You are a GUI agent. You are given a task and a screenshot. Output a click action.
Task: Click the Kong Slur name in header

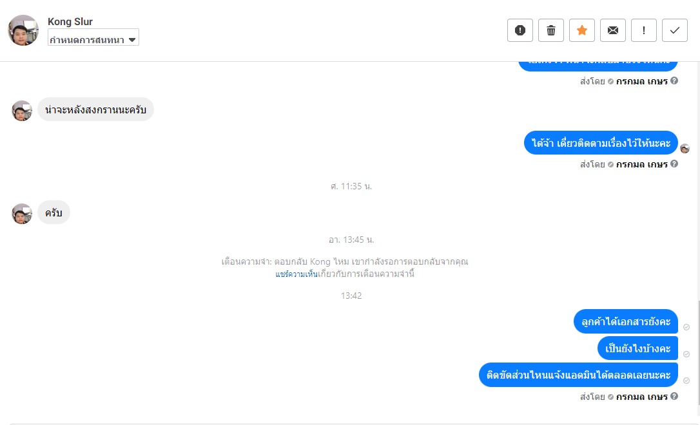pyautogui.click(x=70, y=21)
